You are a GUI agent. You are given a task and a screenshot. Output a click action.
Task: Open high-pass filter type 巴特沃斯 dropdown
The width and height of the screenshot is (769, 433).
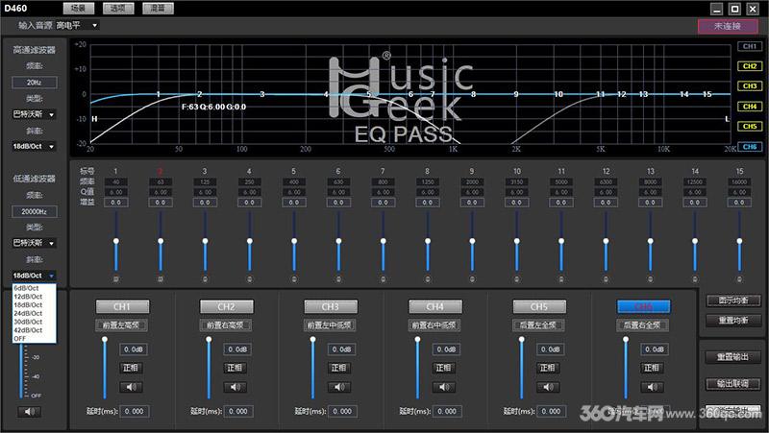click(x=34, y=114)
